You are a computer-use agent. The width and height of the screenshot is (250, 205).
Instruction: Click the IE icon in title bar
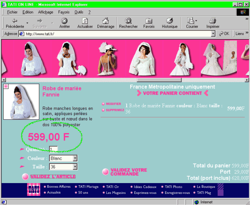4,5
